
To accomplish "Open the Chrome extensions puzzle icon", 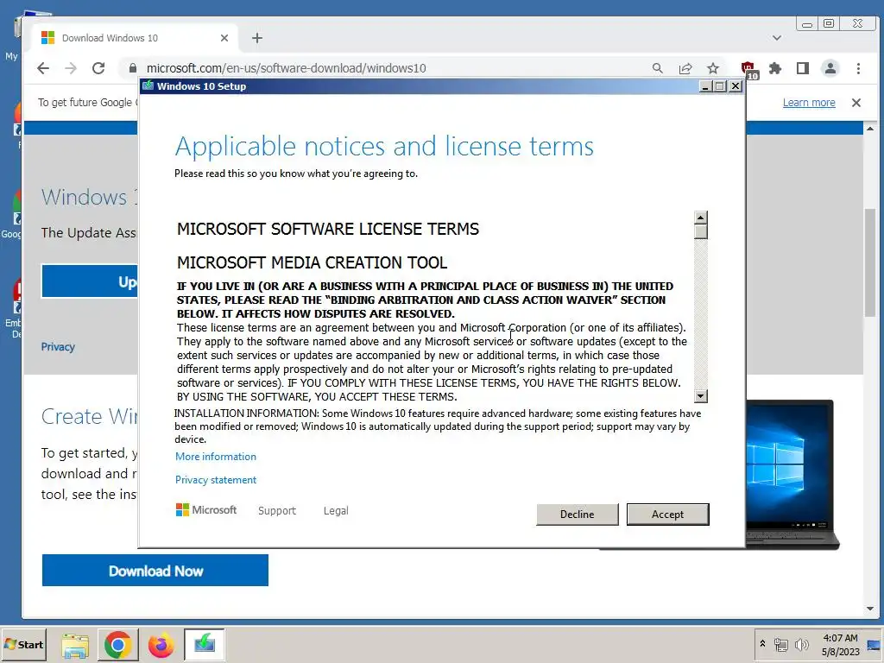I will (776, 68).
